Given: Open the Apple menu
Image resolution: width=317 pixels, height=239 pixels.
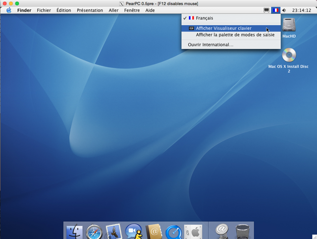Looking at the screenshot, I should point(9,10).
